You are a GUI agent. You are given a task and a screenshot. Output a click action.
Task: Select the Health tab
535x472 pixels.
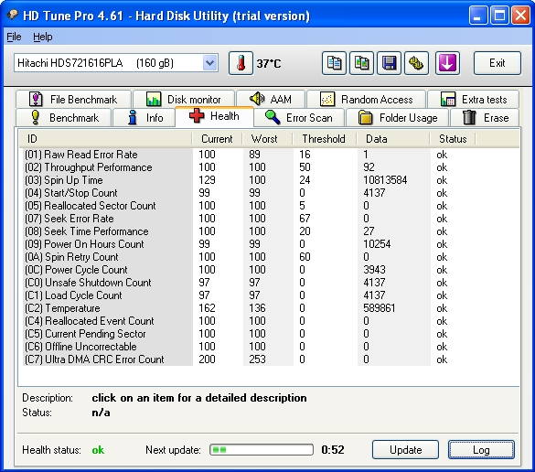coord(214,116)
